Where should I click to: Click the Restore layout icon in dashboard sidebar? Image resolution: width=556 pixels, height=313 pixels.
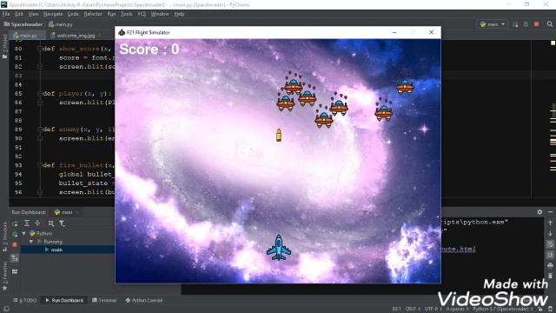15,272
